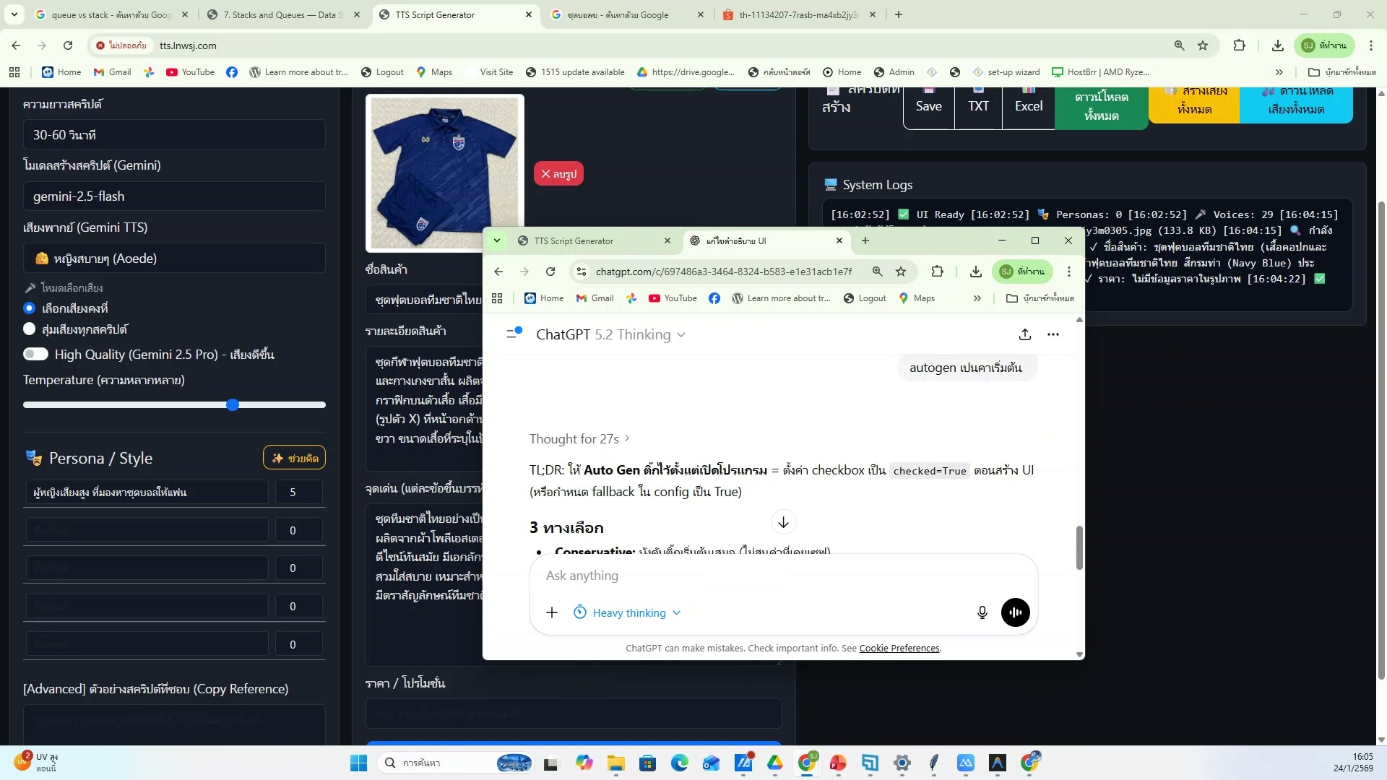Export results to Excel
The image size is (1387, 780).
pyautogui.click(x=1028, y=105)
